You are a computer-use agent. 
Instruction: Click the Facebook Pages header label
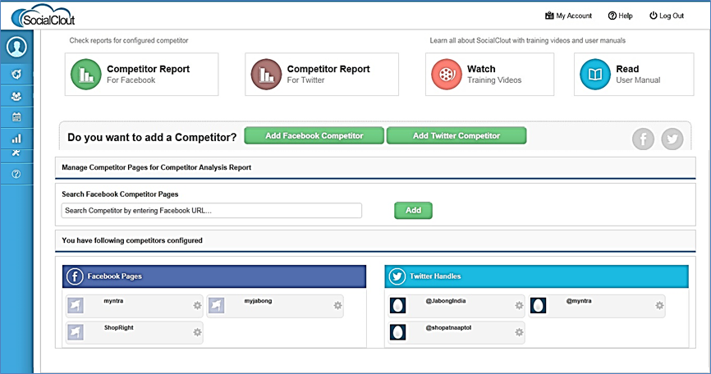tap(114, 276)
